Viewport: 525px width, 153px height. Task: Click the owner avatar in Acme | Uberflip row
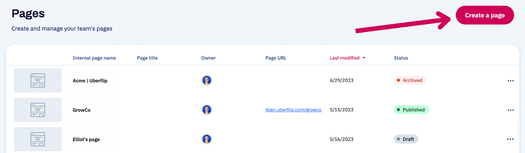click(207, 80)
